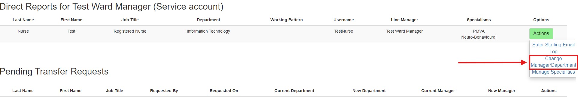Click the Registered Nurse job title cell
Screen dimensions: 578x108
pyautogui.click(x=130, y=31)
